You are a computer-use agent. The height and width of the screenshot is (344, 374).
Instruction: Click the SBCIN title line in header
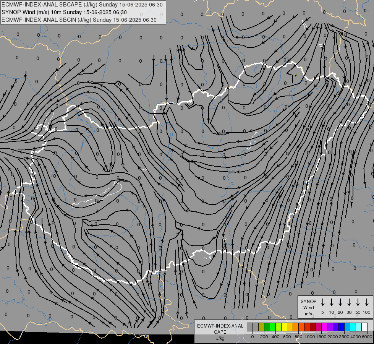(x=79, y=20)
